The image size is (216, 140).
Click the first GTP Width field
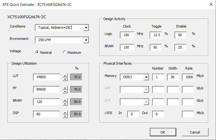[x=173, y=90]
